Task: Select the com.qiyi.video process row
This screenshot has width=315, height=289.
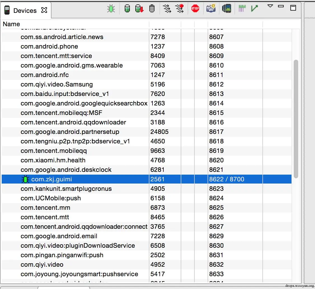Action: pos(147,264)
